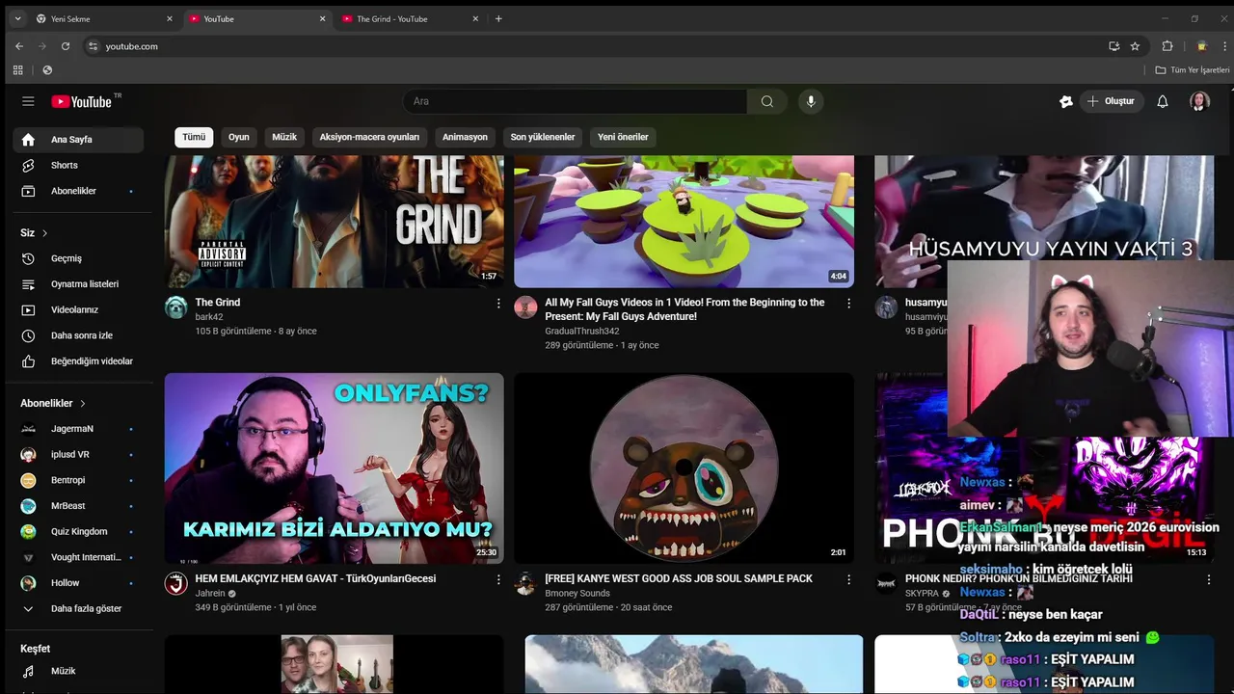Open Oynatma listeleri
The image size is (1234, 694).
coord(78,284)
